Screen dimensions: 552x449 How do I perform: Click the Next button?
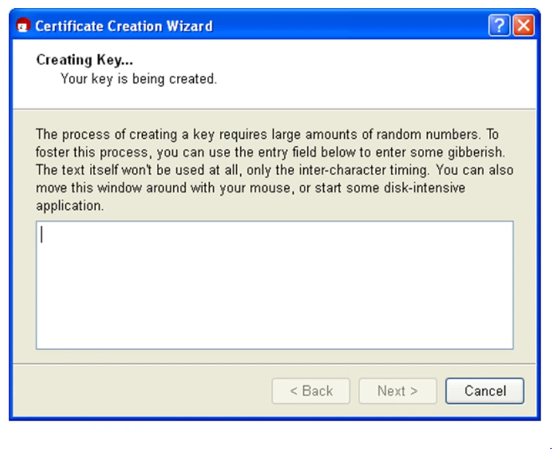pyautogui.click(x=397, y=391)
